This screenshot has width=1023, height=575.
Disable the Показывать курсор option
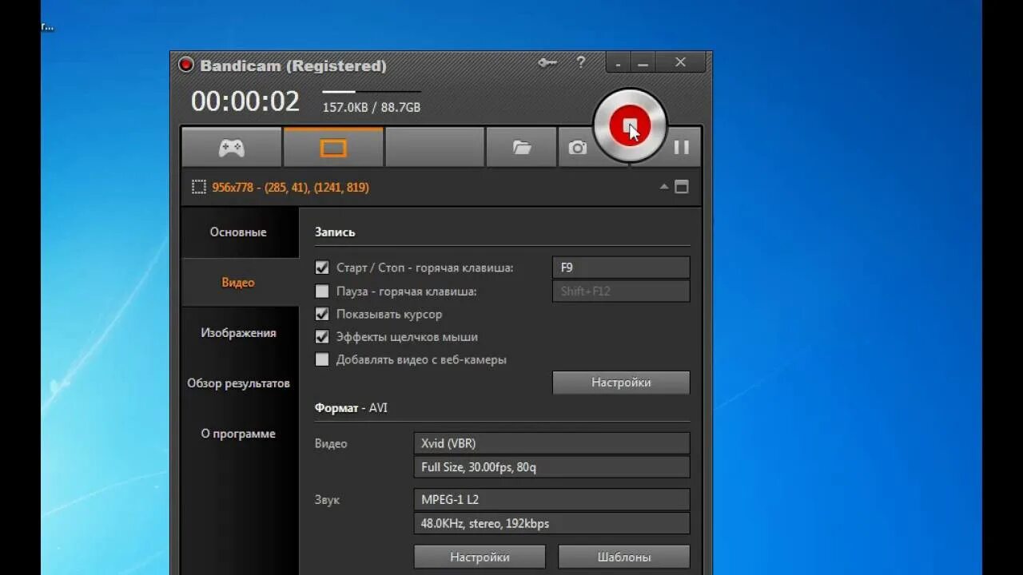[322, 314]
